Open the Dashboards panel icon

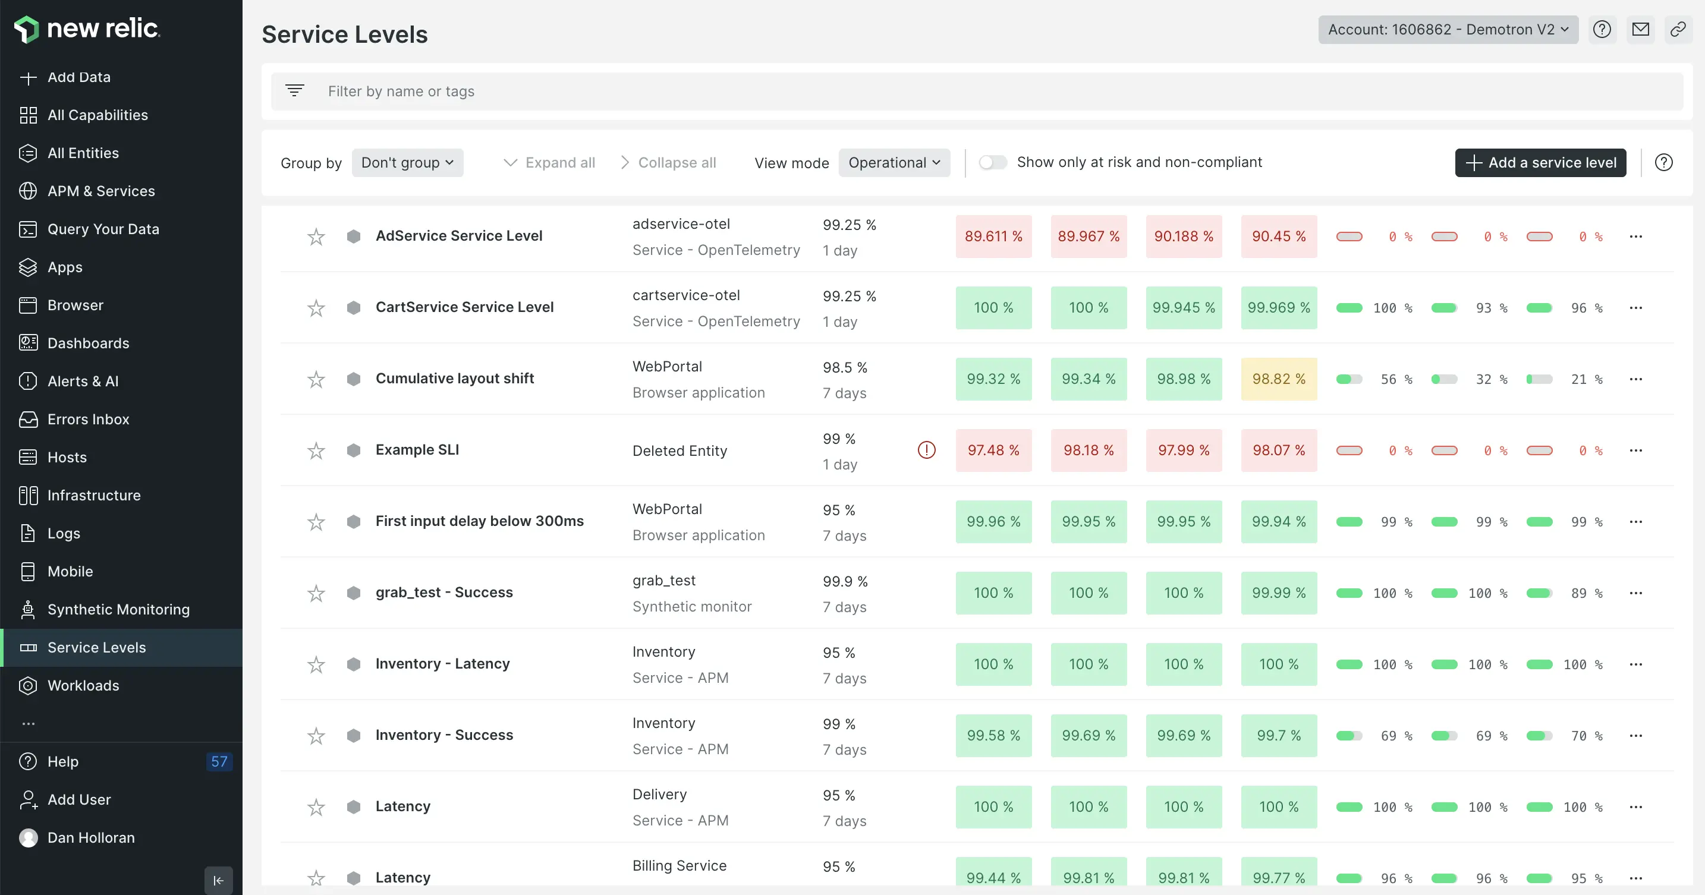coord(27,343)
